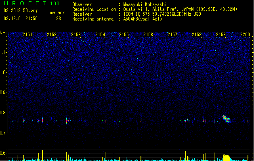Select the ICOM IC-575 receiver value

point(162,14)
